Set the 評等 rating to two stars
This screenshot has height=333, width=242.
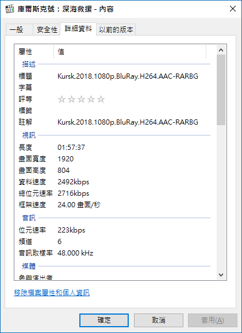pyautogui.click(x=71, y=99)
